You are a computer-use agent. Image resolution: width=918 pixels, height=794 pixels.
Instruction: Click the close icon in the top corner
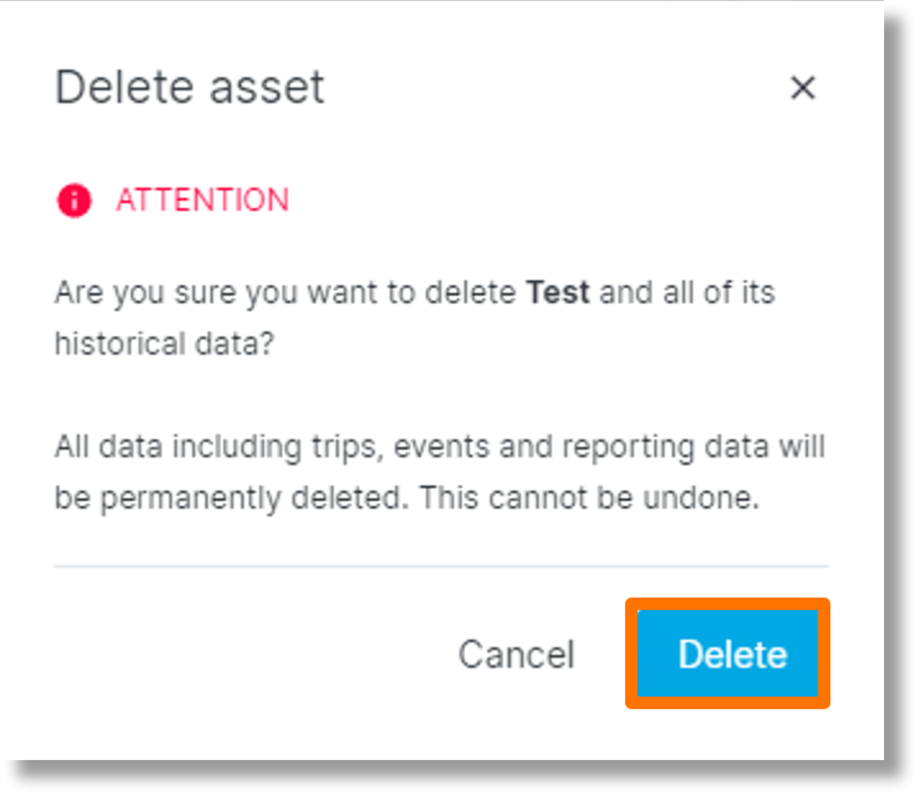pos(804,88)
